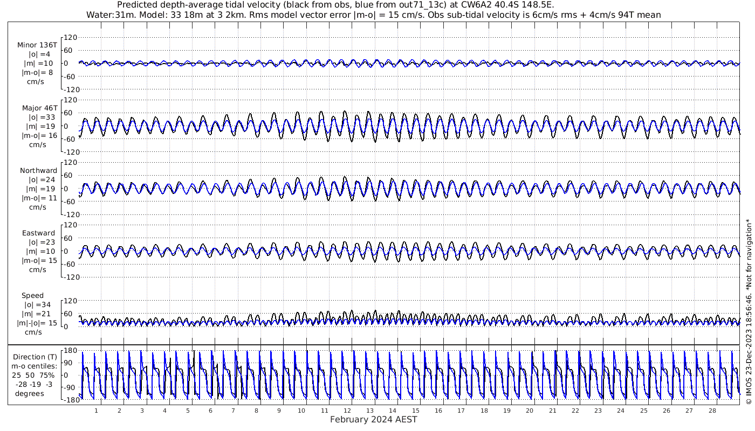Click the '|o| =34' value
This screenshot has width=755, height=431.
tap(37, 305)
